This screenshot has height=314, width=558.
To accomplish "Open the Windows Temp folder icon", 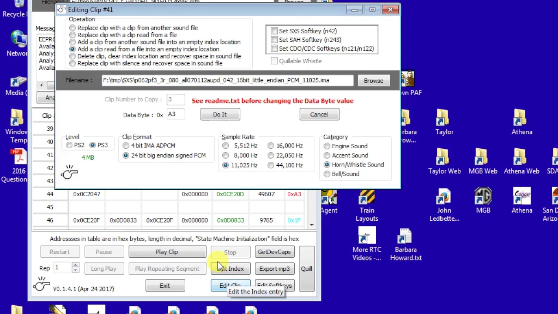I will point(16,126).
